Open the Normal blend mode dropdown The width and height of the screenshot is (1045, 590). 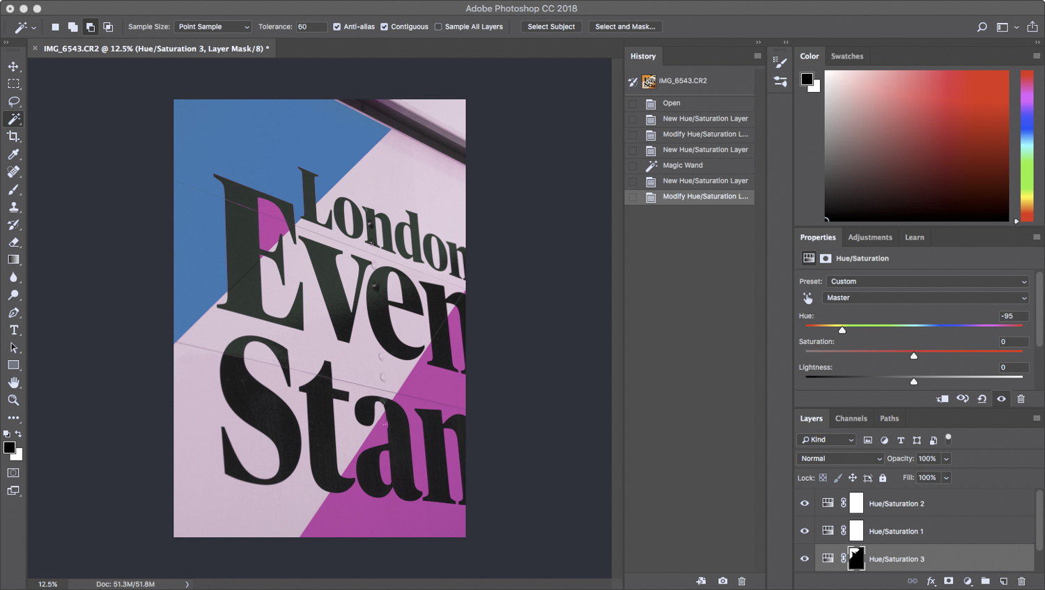tap(840, 458)
